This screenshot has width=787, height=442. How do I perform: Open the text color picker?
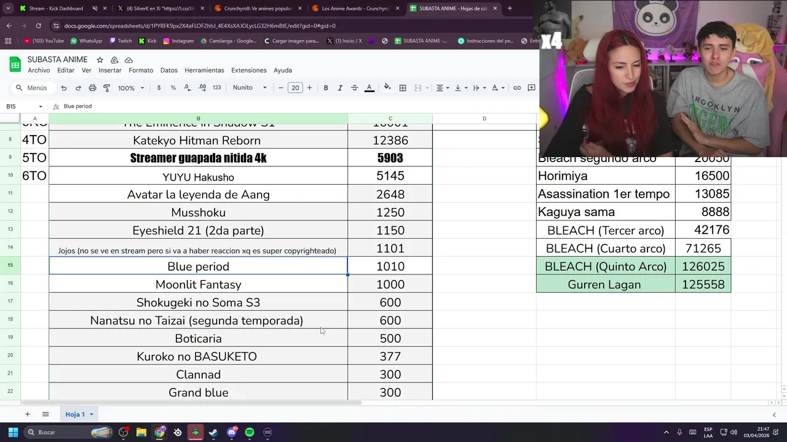[370, 88]
